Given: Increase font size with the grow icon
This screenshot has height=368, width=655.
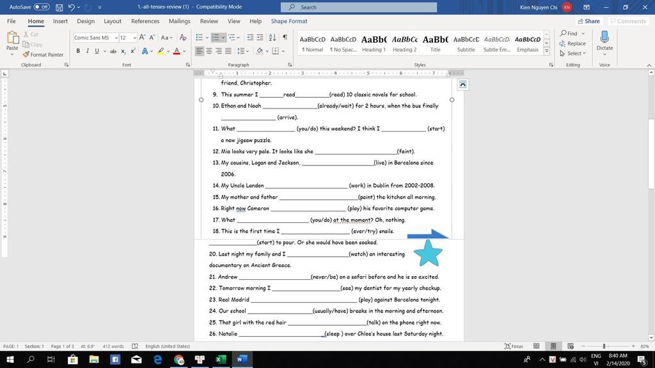Looking at the screenshot, I should [x=143, y=38].
